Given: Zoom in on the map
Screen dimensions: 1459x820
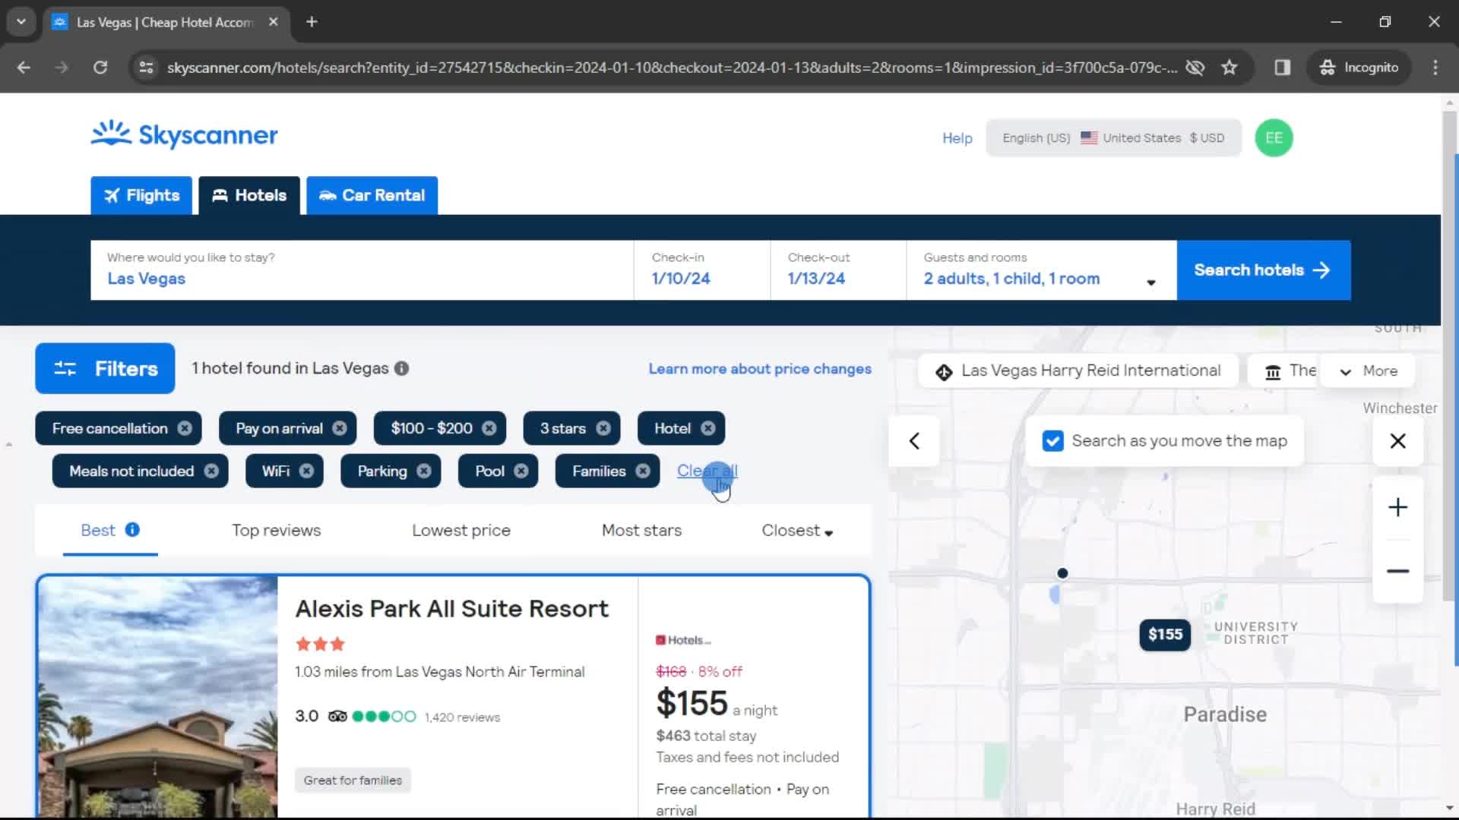Looking at the screenshot, I should [1397, 507].
